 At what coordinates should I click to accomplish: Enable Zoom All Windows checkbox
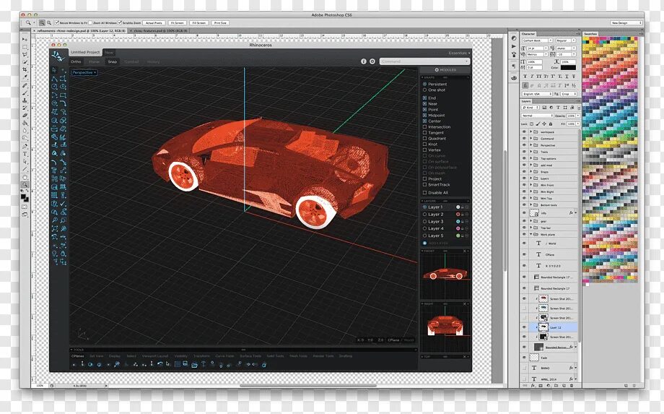(x=90, y=23)
